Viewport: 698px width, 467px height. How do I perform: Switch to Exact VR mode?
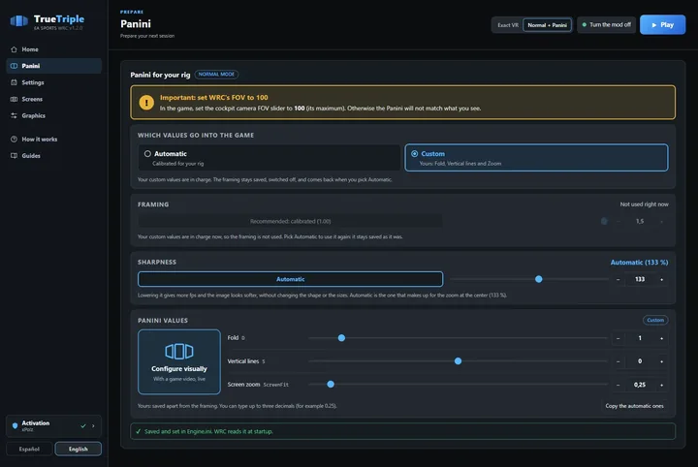pyautogui.click(x=507, y=25)
